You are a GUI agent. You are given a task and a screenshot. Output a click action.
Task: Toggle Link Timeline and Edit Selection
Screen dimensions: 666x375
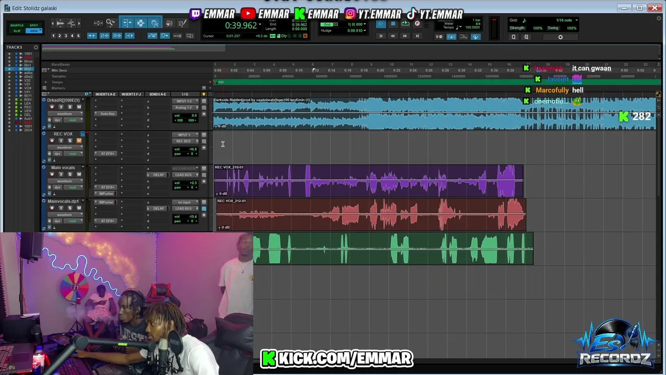point(105,35)
